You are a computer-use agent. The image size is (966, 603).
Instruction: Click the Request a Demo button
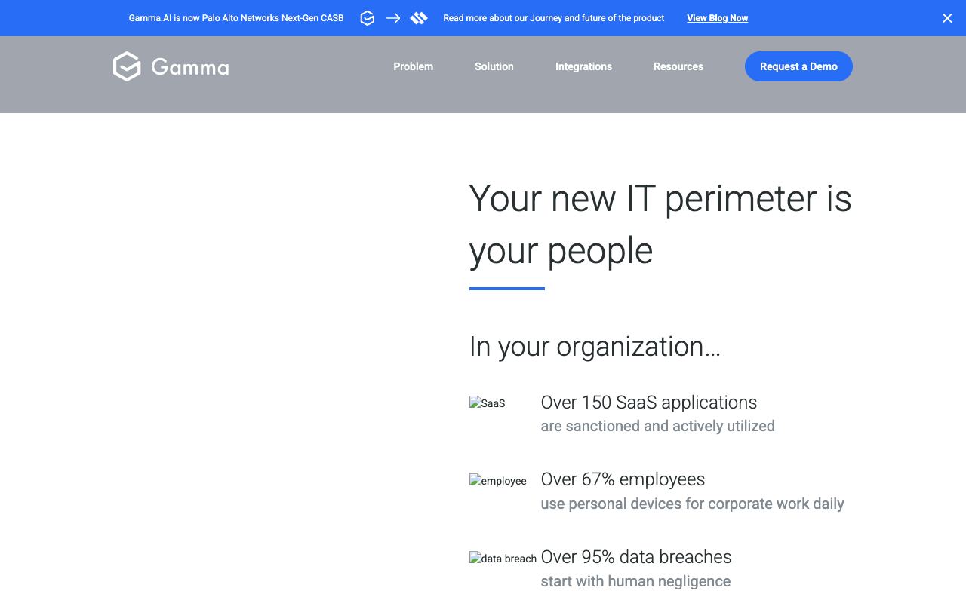click(x=798, y=66)
